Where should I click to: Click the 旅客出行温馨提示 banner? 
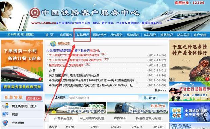pos(190,92)
